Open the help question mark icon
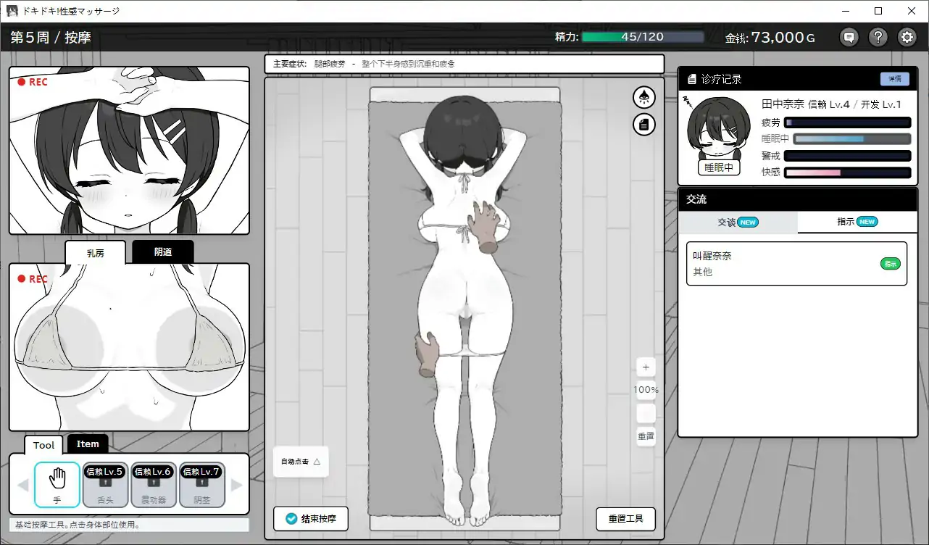This screenshot has height=545, width=929. [878, 36]
